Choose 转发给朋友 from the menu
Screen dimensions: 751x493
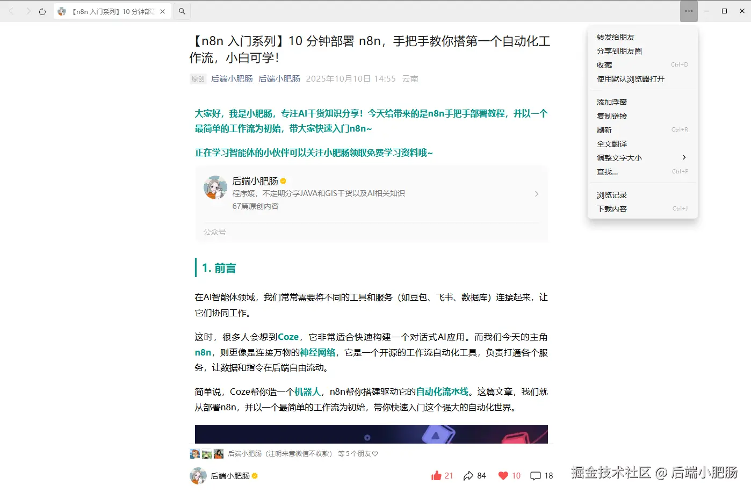642,37
